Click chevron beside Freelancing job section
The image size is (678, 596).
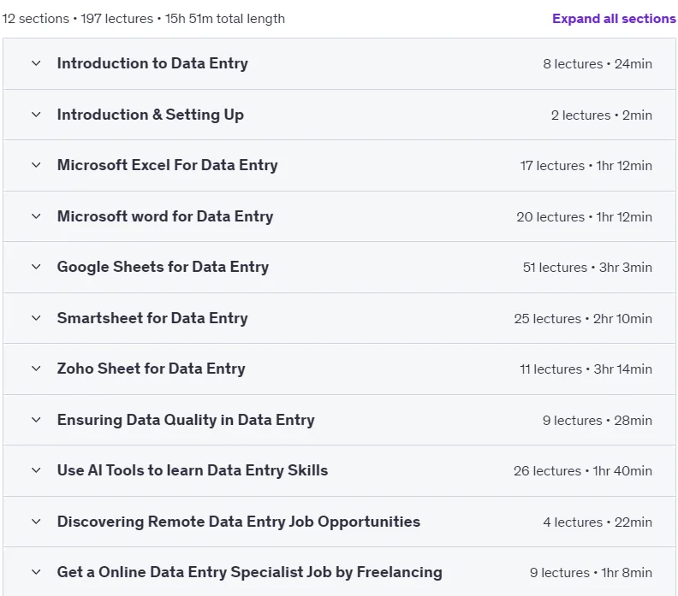pos(36,572)
